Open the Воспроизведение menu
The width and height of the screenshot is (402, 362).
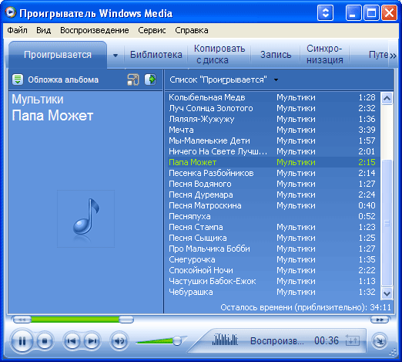pyautogui.click(x=95, y=30)
